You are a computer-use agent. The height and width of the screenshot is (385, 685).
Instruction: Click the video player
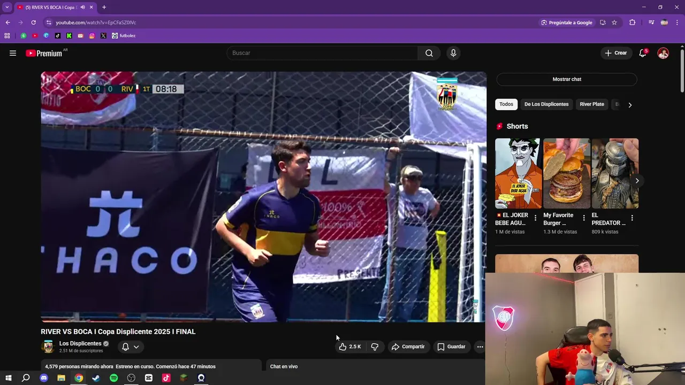(x=264, y=197)
